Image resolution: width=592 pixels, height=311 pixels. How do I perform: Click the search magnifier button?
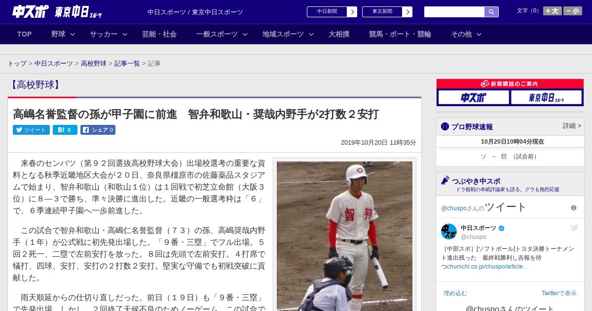(491, 12)
